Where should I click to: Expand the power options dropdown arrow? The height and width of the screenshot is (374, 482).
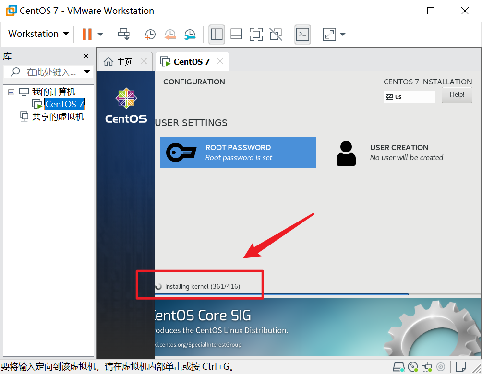[x=100, y=35]
